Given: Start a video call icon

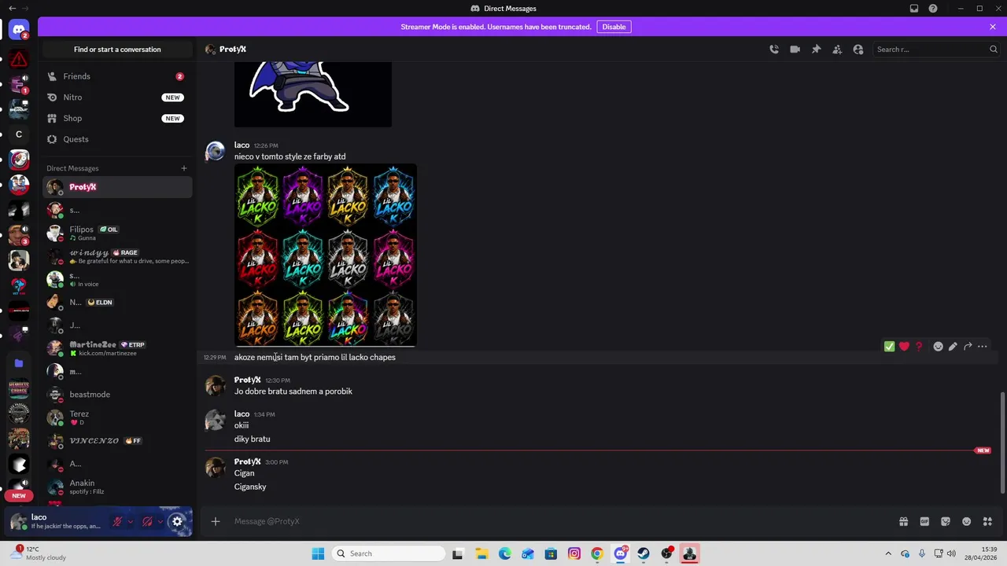Looking at the screenshot, I should click(x=795, y=50).
